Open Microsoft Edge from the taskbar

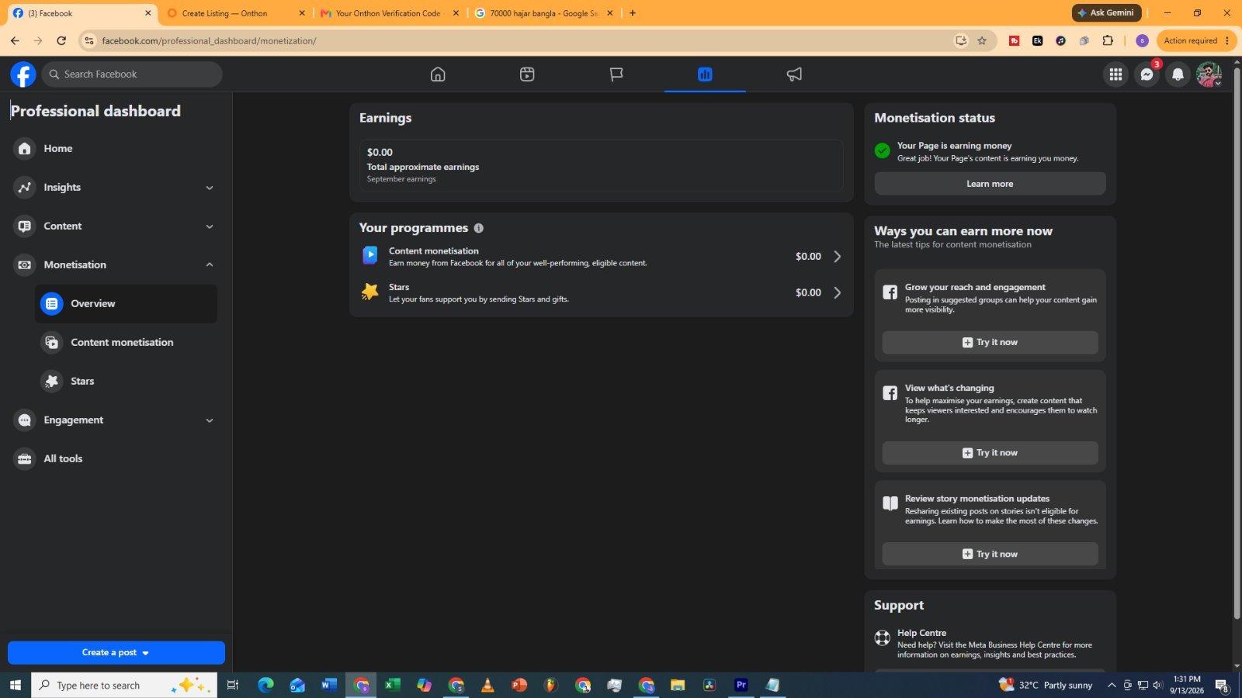[265, 685]
